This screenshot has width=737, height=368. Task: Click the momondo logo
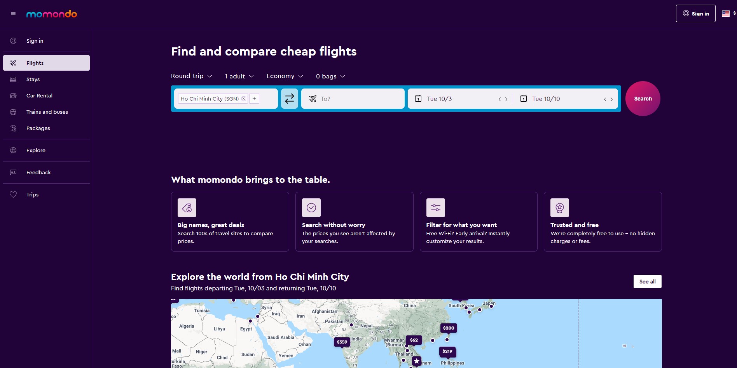click(52, 14)
